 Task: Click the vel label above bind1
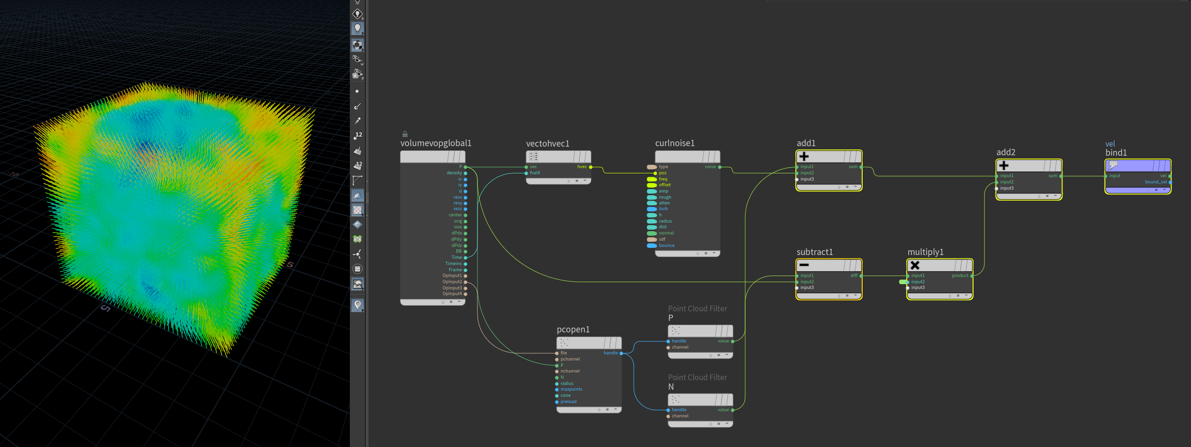[x=1110, y=144]
